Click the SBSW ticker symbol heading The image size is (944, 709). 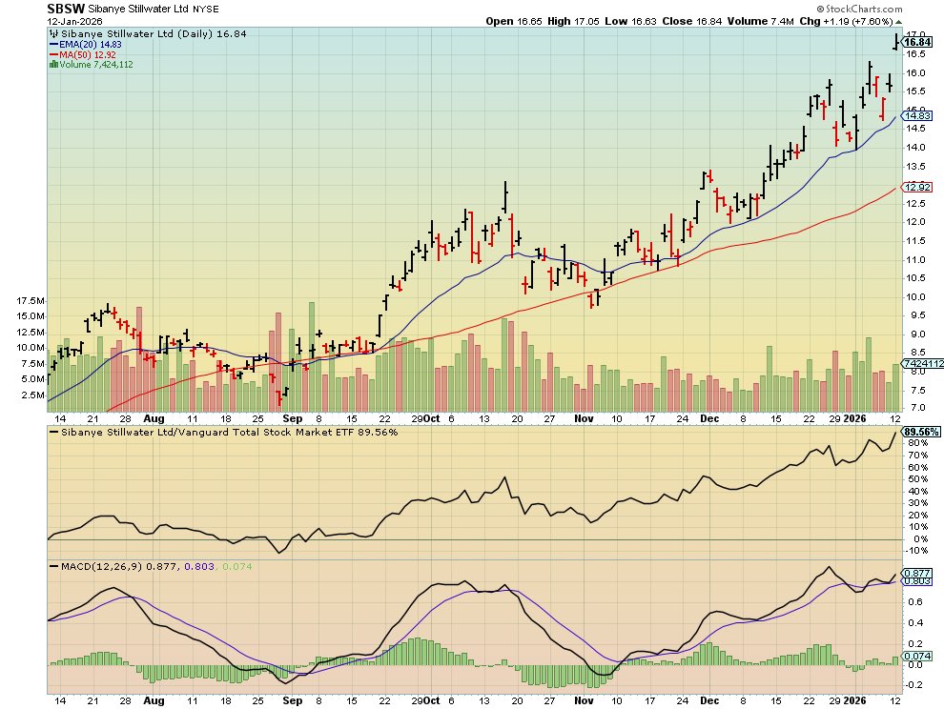coord(66,9)
